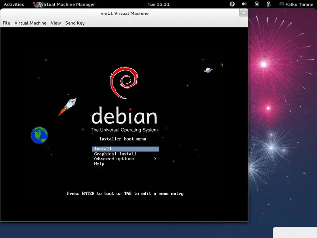Open the Falko Timme user menu

click(299, 4)
